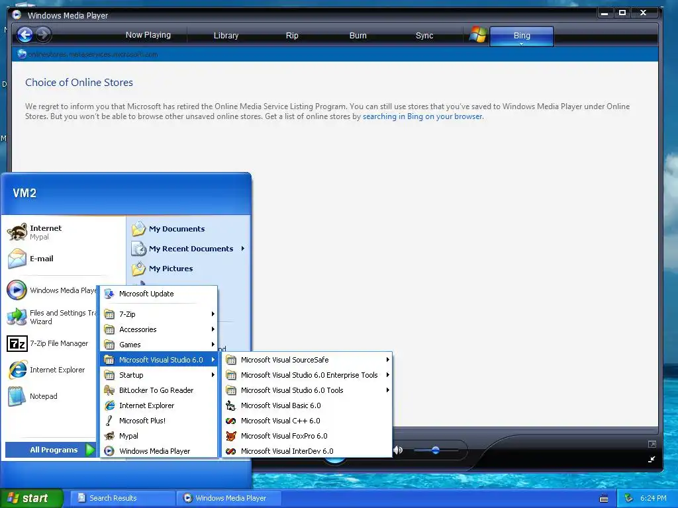Mute the Media Player volume speaker
Screen dimensions: 678x508
(x=398, y=450)
